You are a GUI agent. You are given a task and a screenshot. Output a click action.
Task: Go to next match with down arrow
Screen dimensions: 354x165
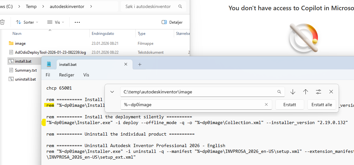[x=293, y=92]
